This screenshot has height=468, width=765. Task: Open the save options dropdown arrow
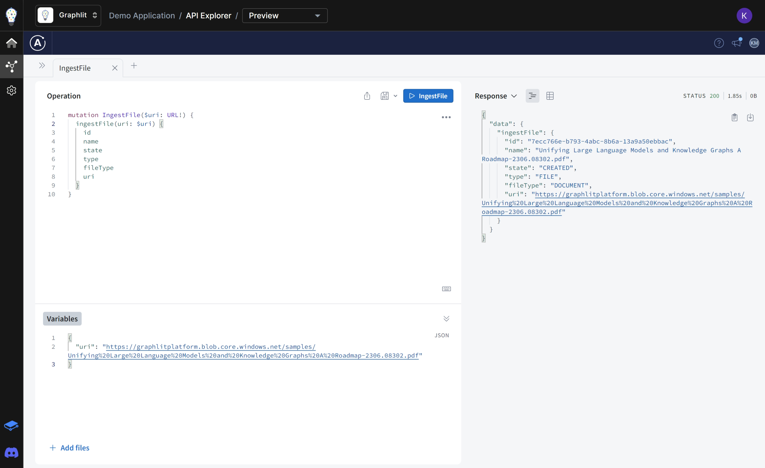pyautogui.click(x=395, y=96)
